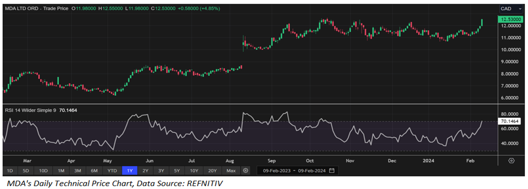
Task: Open chart axis settings icon at bottom right
Action: (511, 161)
